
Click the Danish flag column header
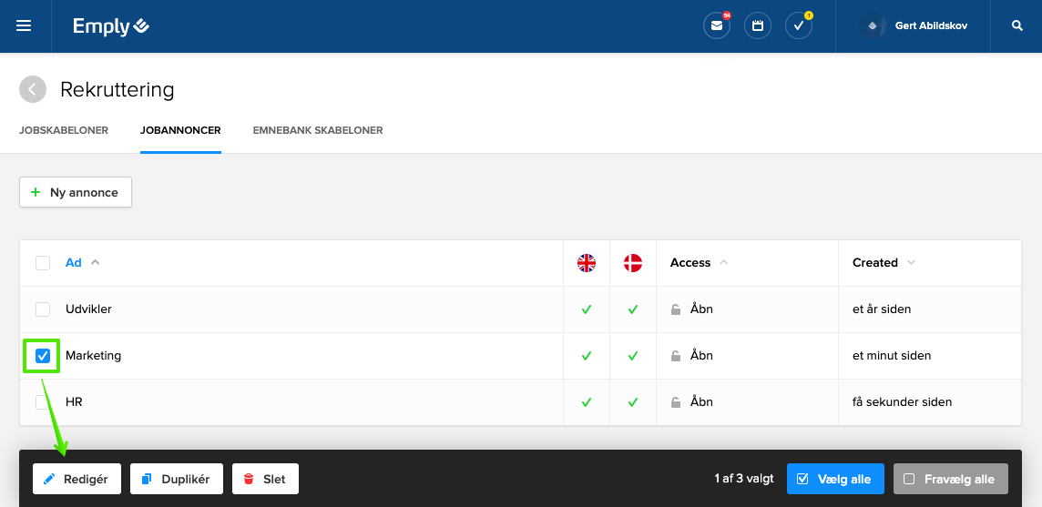click(x=633, y=263)
